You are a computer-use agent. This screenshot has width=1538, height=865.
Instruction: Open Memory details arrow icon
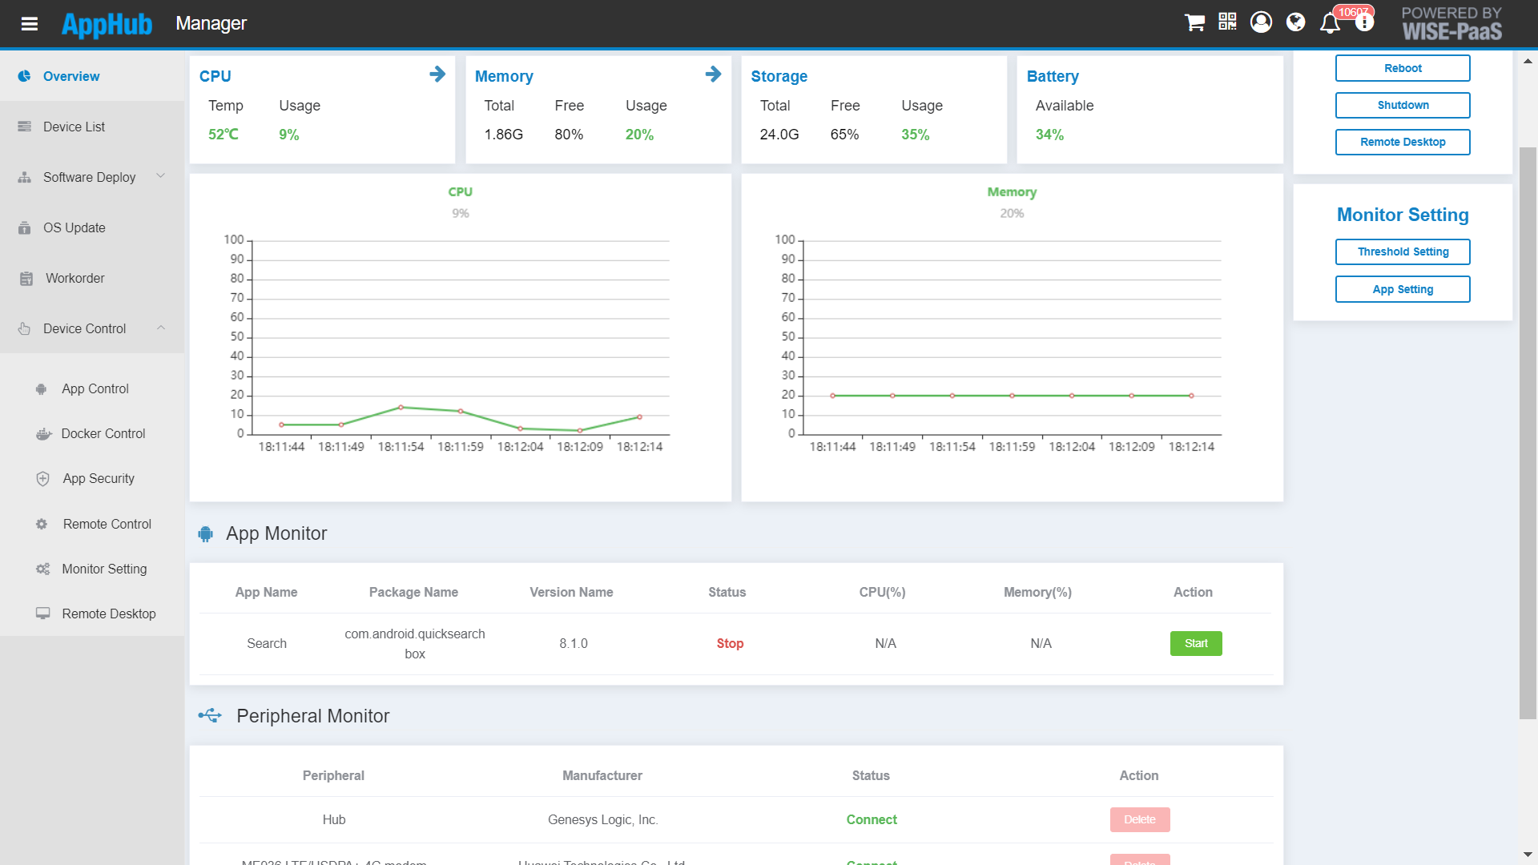[x=713, y=74]
